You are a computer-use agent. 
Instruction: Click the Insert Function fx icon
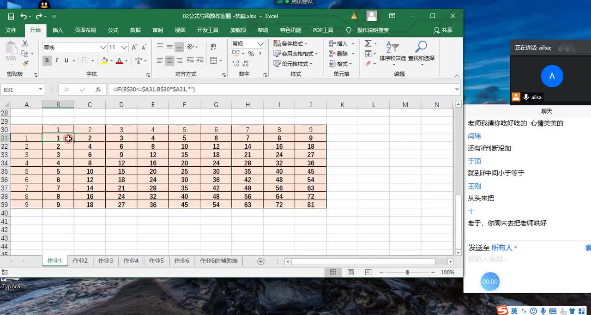click(x=98, y=90)
